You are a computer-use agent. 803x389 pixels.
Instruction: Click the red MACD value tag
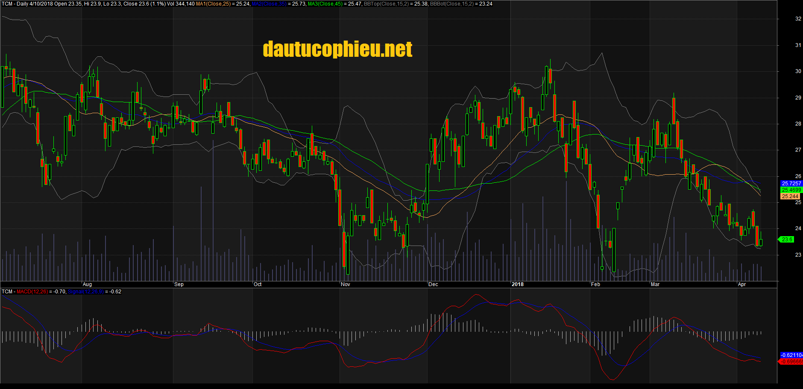pyautogui.click(x=791, y=362)
